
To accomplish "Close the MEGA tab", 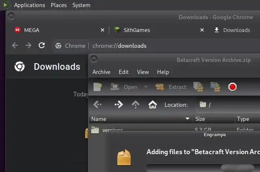I will [x=102, y=30].
